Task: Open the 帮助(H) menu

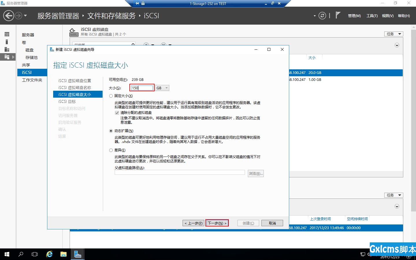Action: click(404, 16)
